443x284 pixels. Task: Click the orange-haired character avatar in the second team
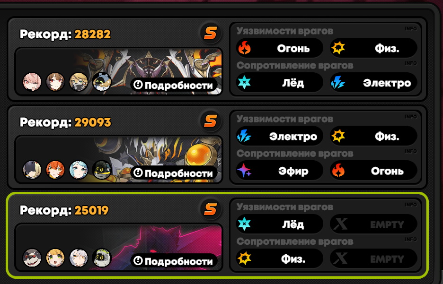point(55,170)
